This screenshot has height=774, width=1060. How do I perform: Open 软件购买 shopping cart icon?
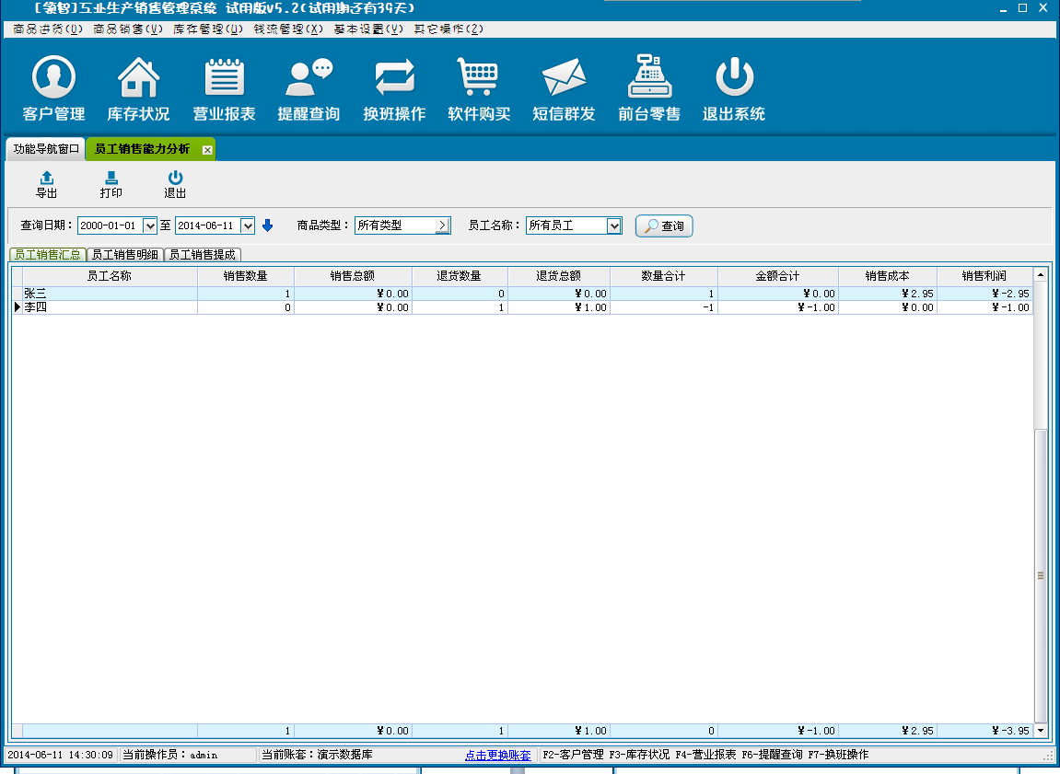click(479, 78)
